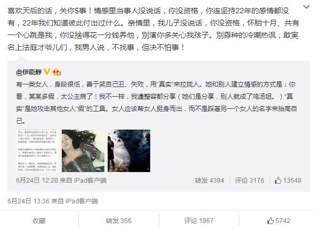Open the post options chevron menu
The width and height of the screenshot is (318, 231).
[306, 7]
